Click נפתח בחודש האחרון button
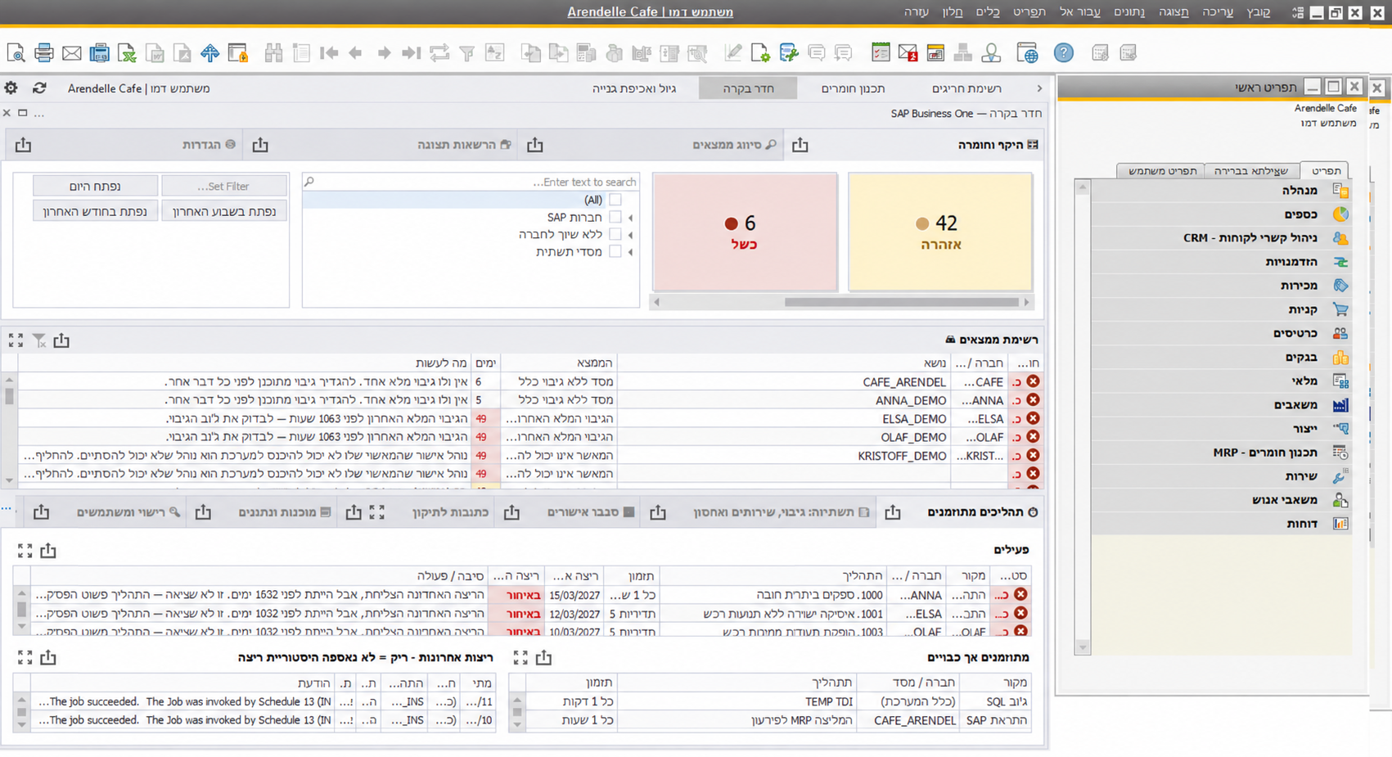This screenshot has width=1392, height=757. pos(95,211)
